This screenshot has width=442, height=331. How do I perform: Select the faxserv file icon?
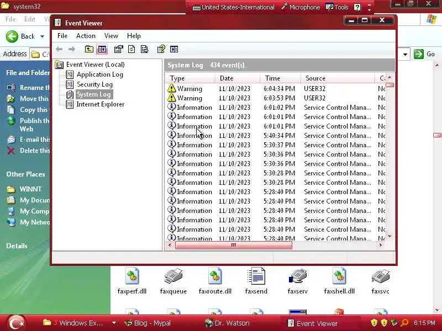(x=298, y=276)
